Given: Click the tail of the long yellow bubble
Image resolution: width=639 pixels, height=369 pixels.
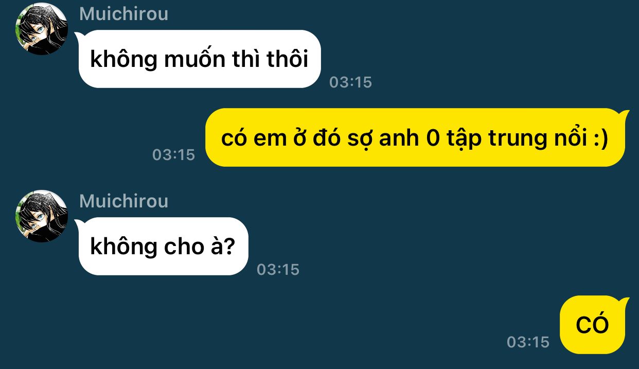Looking at the screenshot, I should (x=625, y=114).
